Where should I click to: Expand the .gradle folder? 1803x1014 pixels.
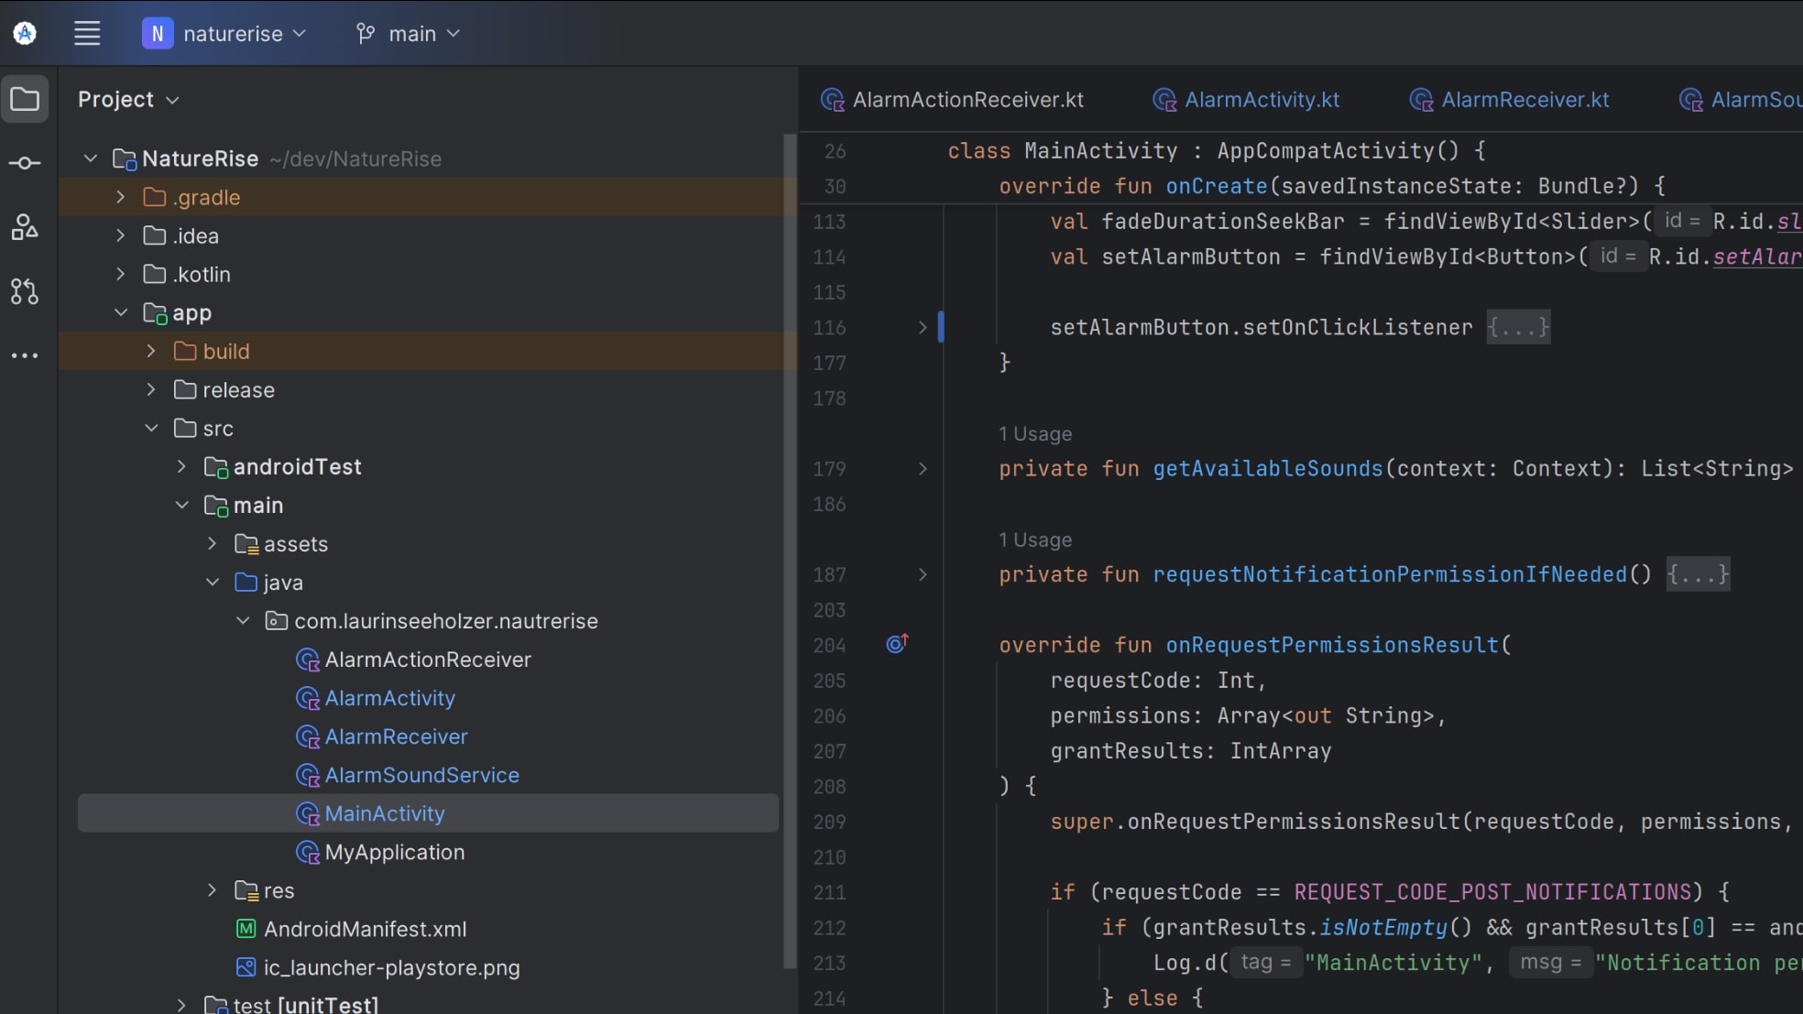pos(120,197)
